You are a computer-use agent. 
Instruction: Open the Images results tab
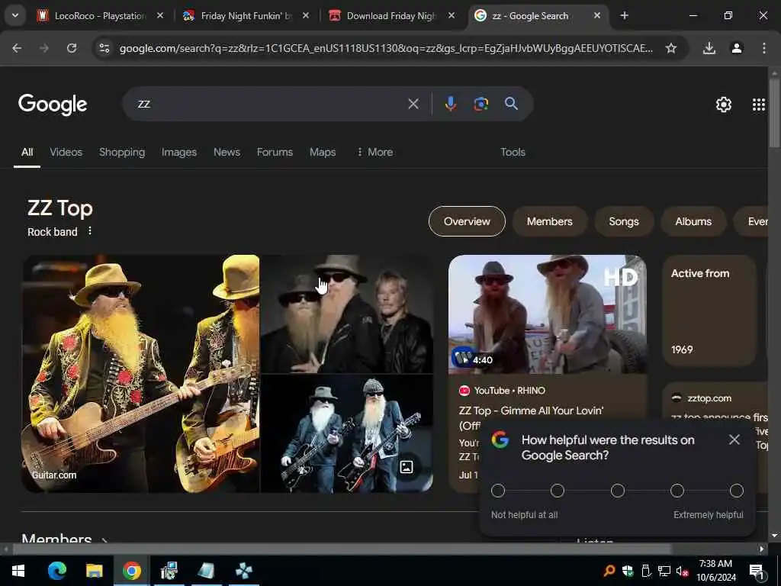click(x=178, y=152)
